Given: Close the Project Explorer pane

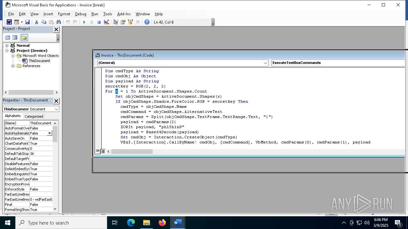Looking at the screenshot, I should [56, 30].
